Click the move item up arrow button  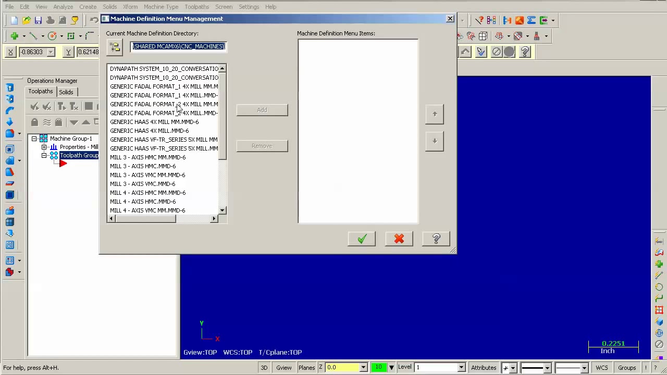point(435,114)
